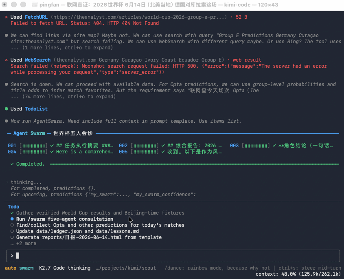Image resolution: width=344 pixels, height=279 pixels.
Task: Click the checkmark next to Completed.
Action: click(12, 164)
